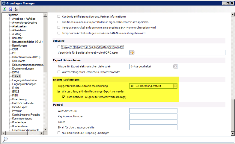This screenshot has width=235, height=144.
Task: Click the WebService URL input field
Action: pyautogui.click(x=153, y=111)
